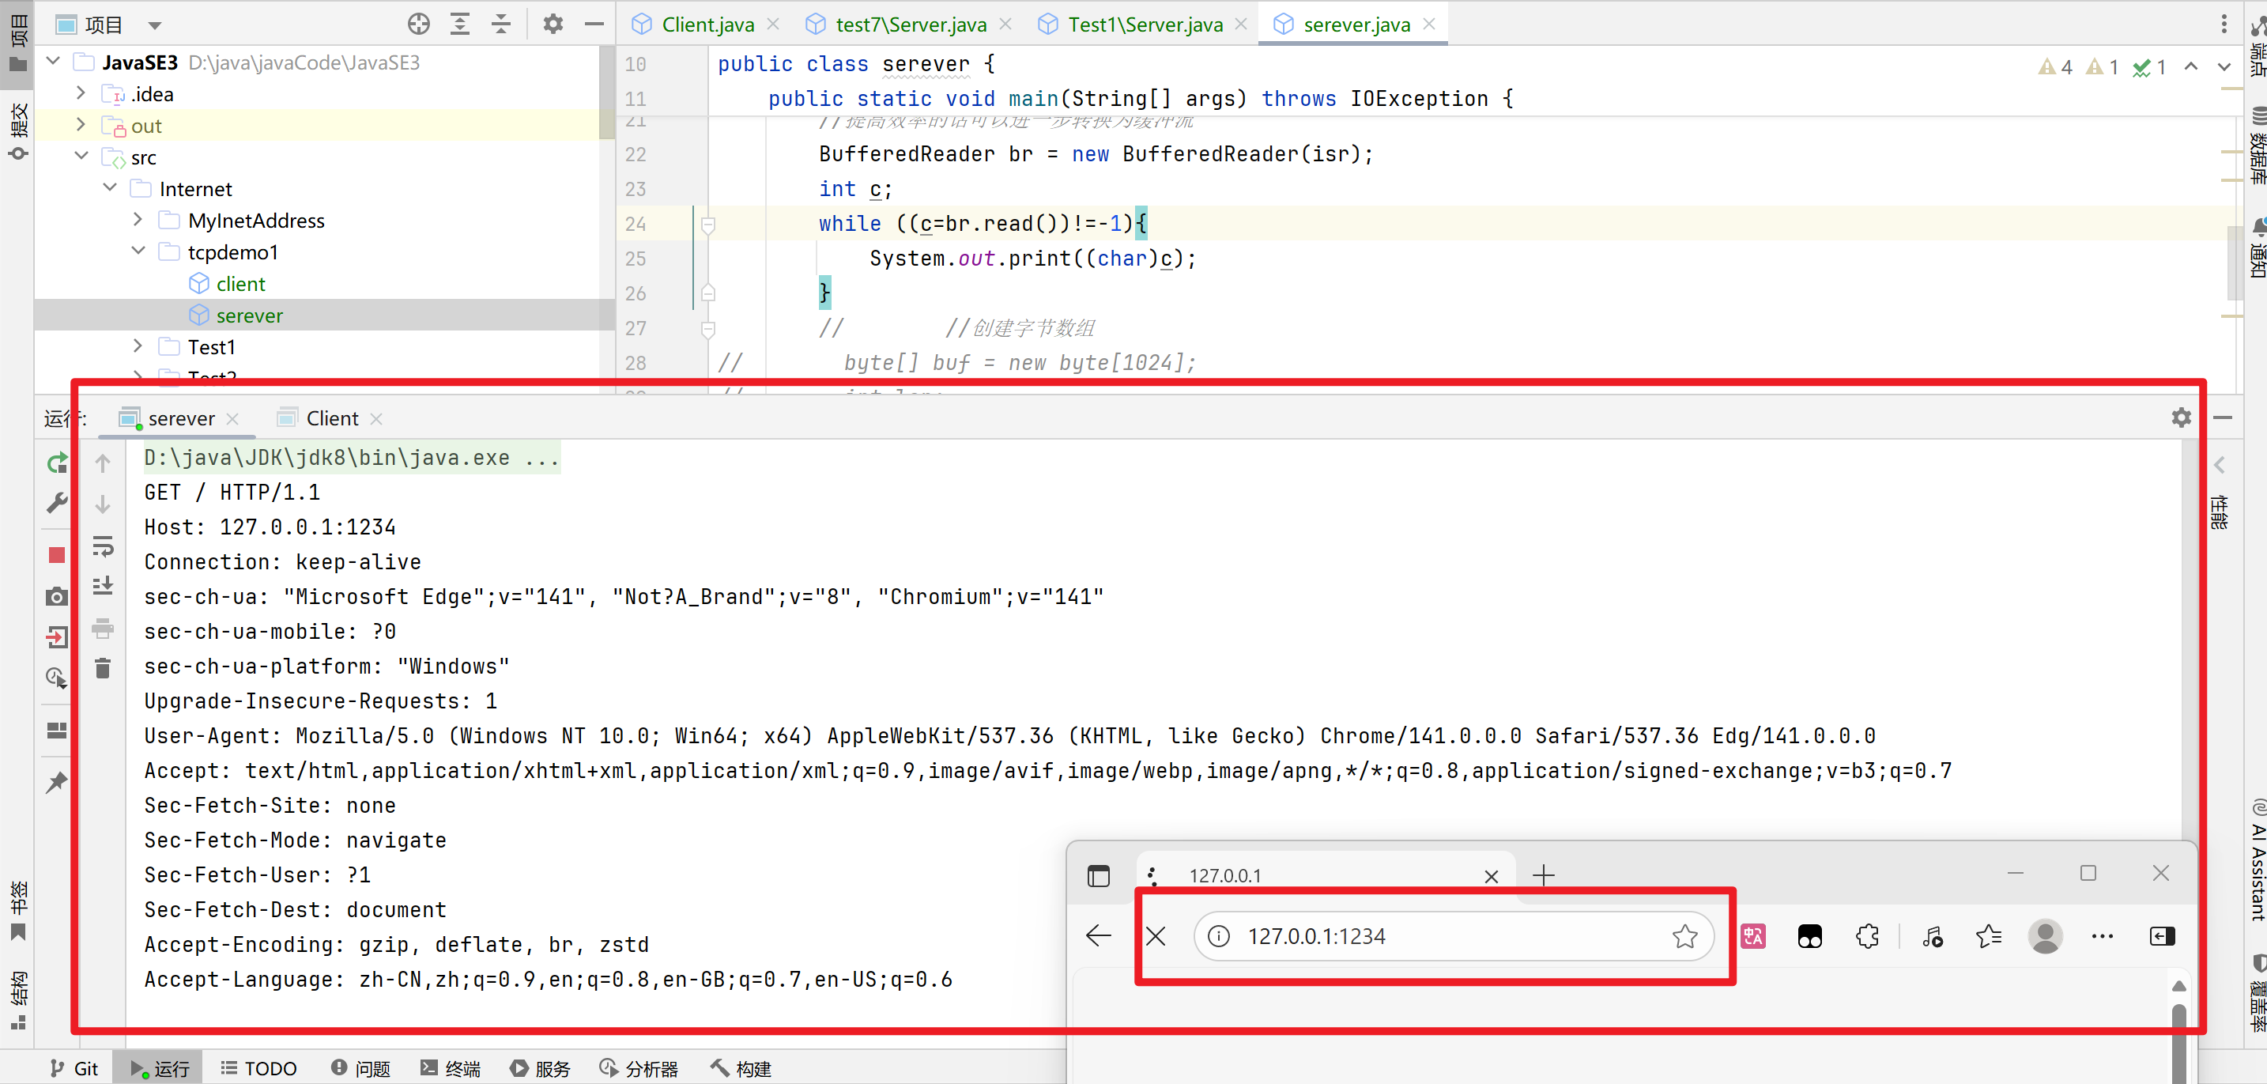The image size is (2267, 1084).
Task: Switch to the Client run tab
Action: (x=331, y=418)
